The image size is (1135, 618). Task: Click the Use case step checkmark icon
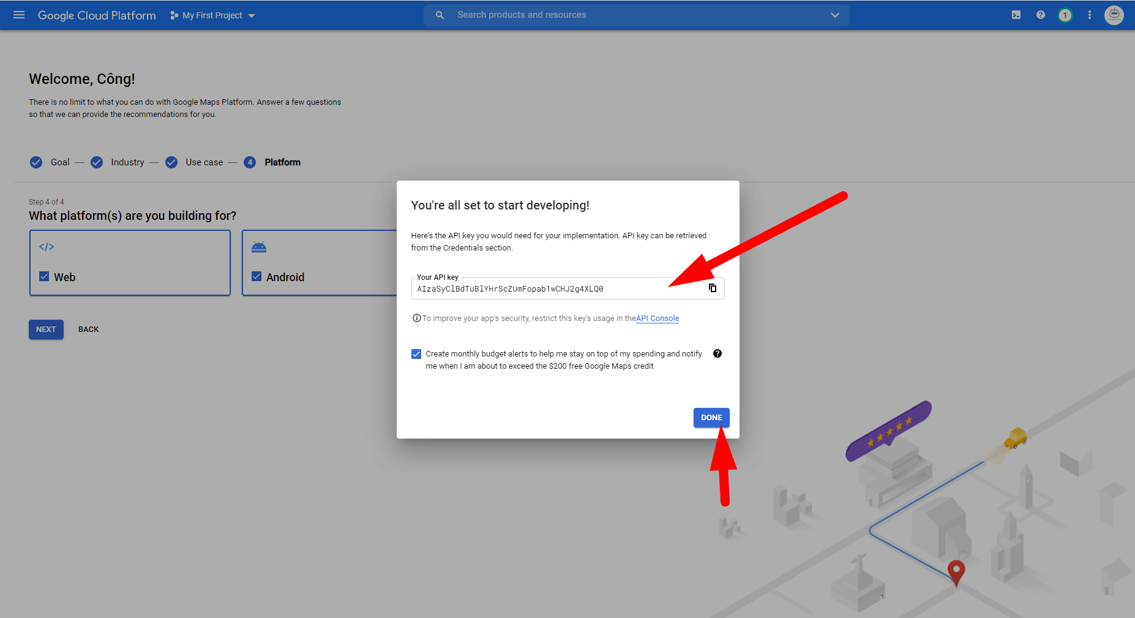[171, 162]
